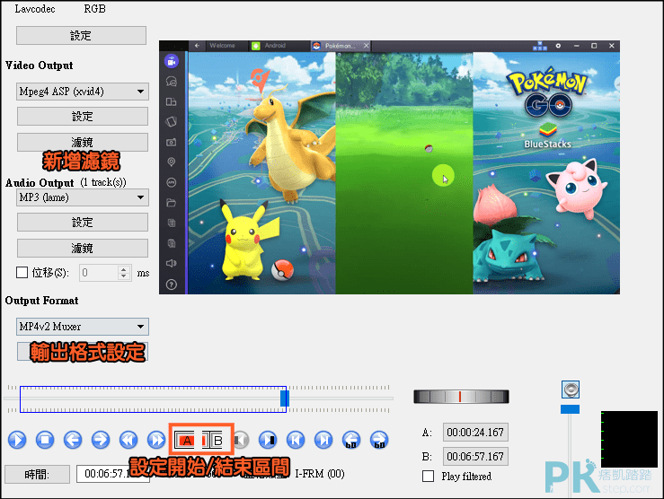This screenshot has height=499, width=664.
Task: Decrease the audio shift value with down arrow
Action: [x=123, y=276]
